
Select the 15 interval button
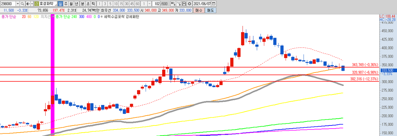coord(121,4)
